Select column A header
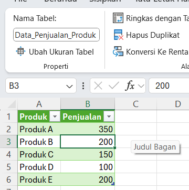 (39, 104)
